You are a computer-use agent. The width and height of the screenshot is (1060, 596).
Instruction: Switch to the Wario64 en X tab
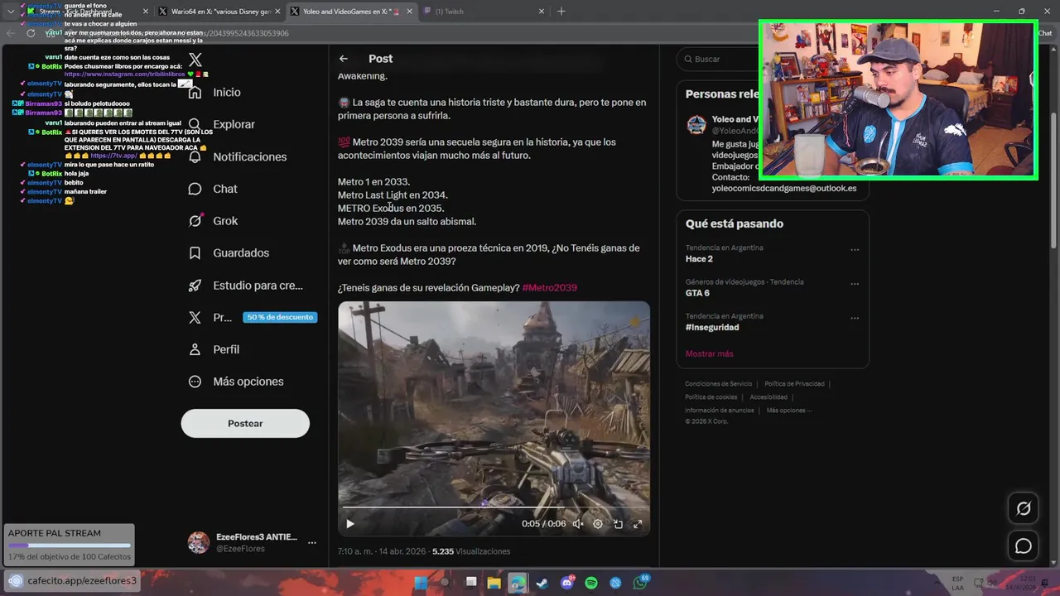221,12
